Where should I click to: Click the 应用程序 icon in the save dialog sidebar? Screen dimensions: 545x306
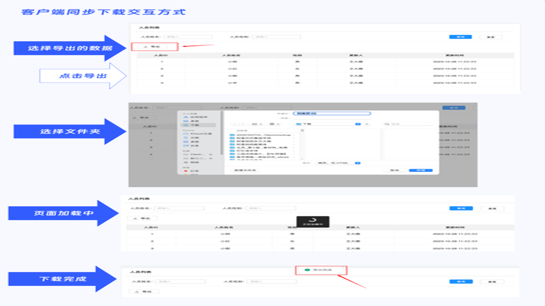click(x=185, y=117)
